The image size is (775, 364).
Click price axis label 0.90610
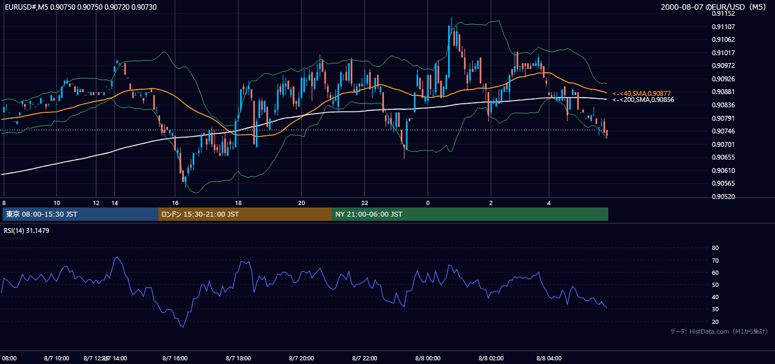pyautogui.click(x=723, y=170)
